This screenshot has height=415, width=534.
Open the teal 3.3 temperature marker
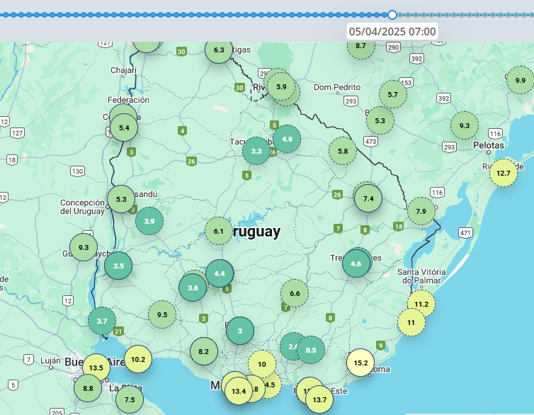256,151
